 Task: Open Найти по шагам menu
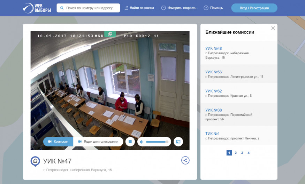click(x=140, y=8)
